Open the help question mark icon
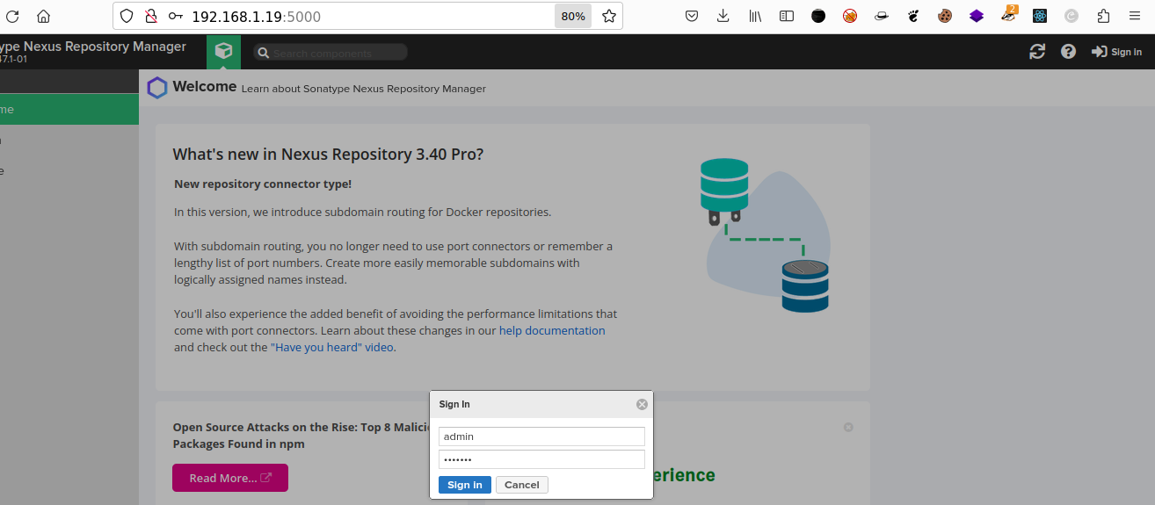The image size is (1155, 505). pos(1068,52)
